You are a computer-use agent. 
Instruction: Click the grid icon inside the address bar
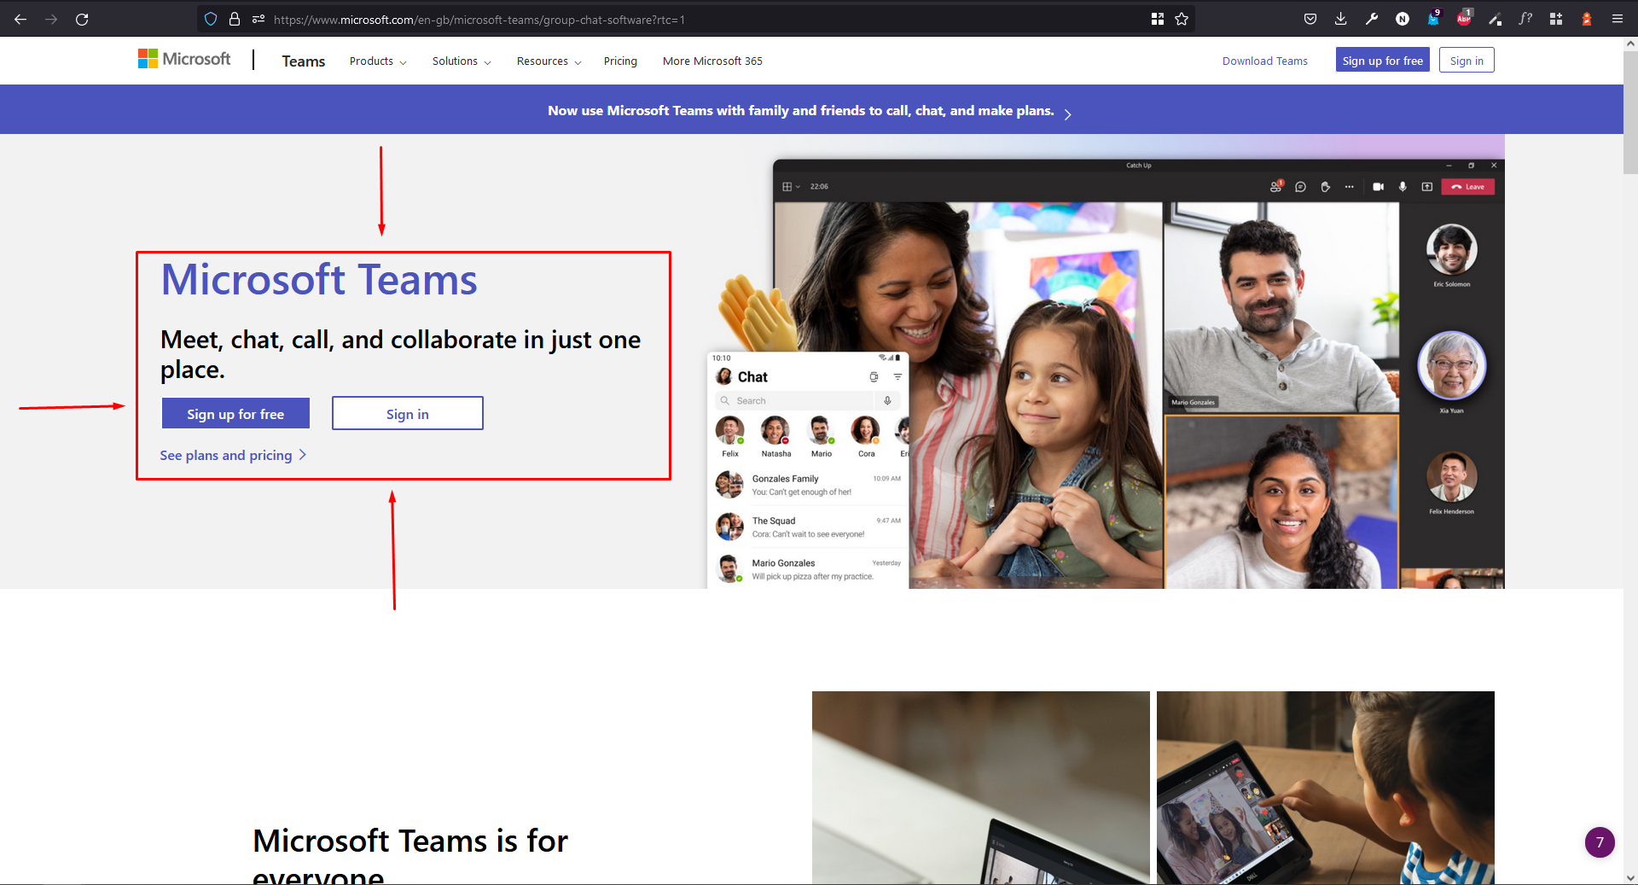point(1158,19)
